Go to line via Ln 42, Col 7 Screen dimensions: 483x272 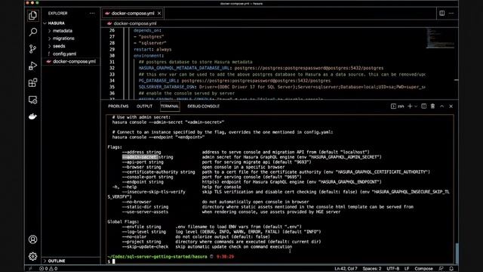346,269
